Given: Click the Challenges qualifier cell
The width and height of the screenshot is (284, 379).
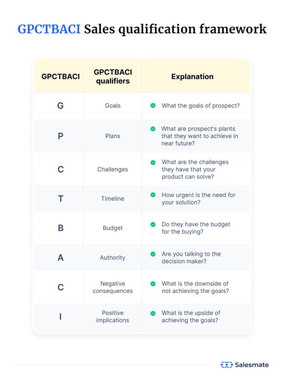Looking at the screenshot, I should point(113,169).
